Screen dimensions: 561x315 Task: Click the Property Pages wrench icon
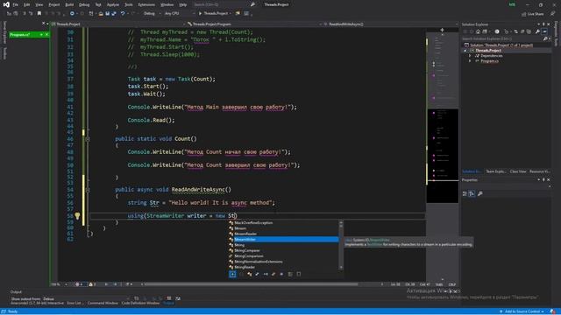coord(480,193)
